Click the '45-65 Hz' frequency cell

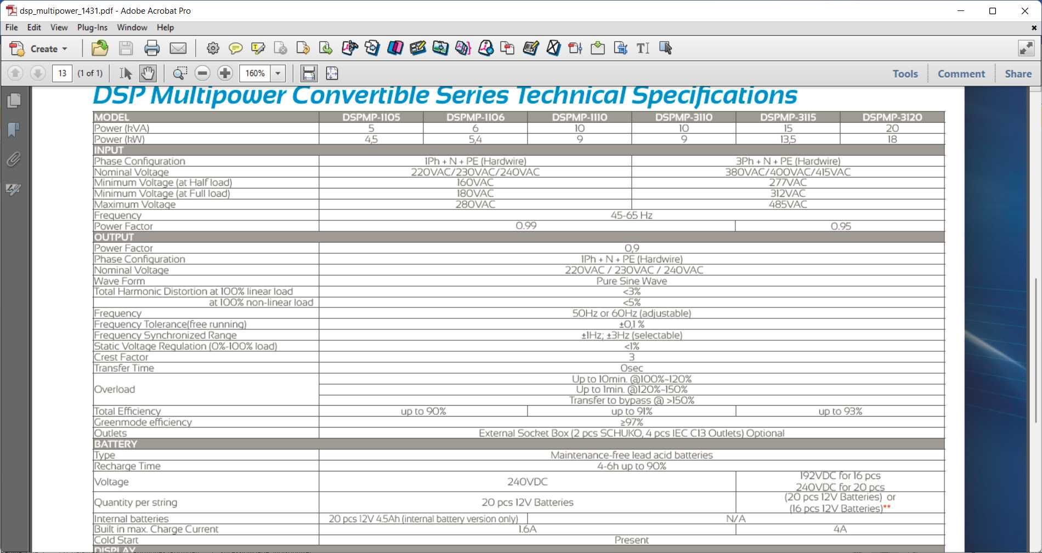click(x=632, y=215)
